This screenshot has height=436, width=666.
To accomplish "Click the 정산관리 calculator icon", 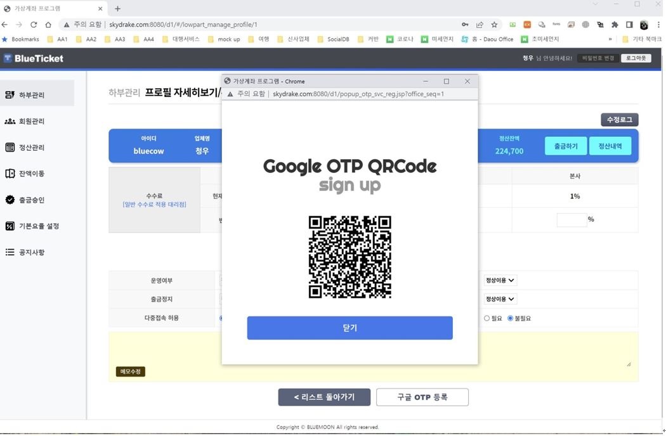I will [10, 147].
